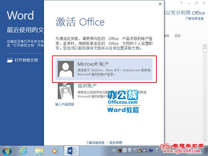The image size is (208, 156).
Task: Click the blue help icon in tray
Action: point(151,150)
